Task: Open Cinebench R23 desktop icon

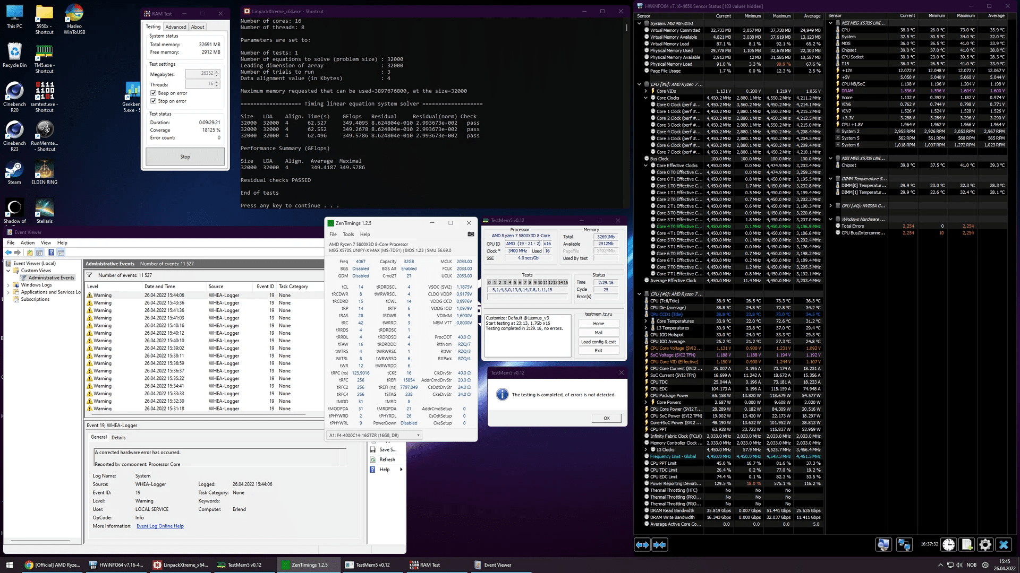Action: 14,135
